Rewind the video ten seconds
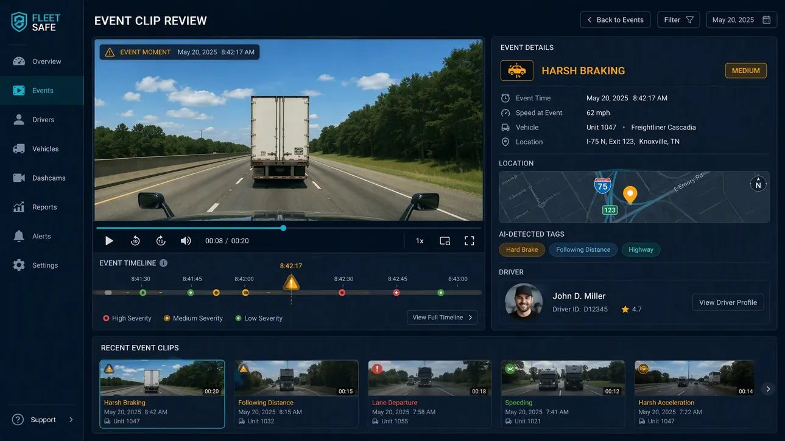 coord(135,241)
